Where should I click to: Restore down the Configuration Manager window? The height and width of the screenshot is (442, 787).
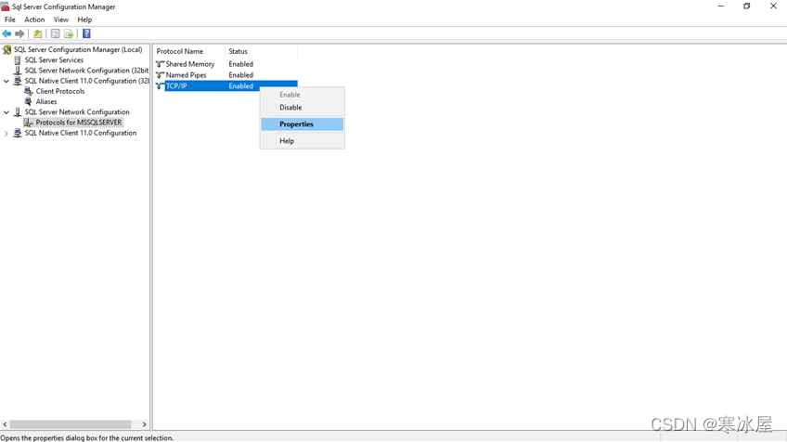tap(747, 6)
